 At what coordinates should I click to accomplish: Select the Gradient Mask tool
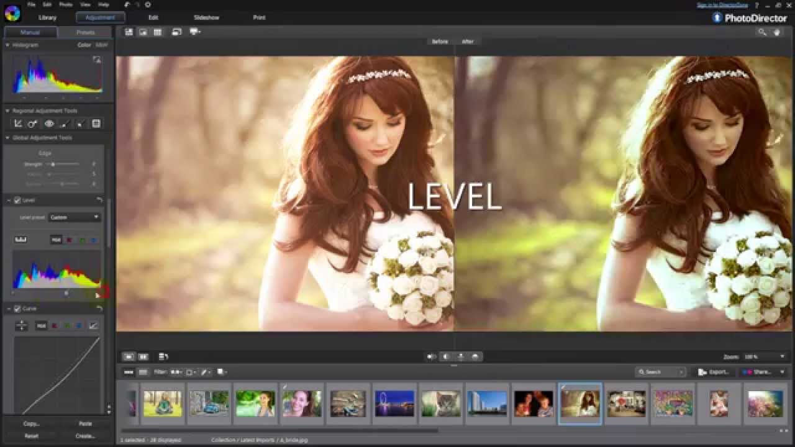(x=95, y=123)
